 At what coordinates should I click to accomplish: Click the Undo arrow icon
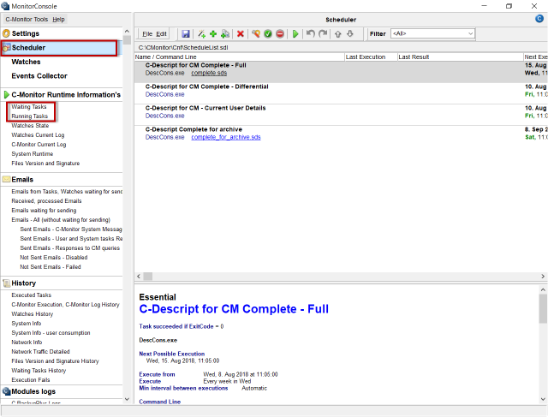pos(310,34)
